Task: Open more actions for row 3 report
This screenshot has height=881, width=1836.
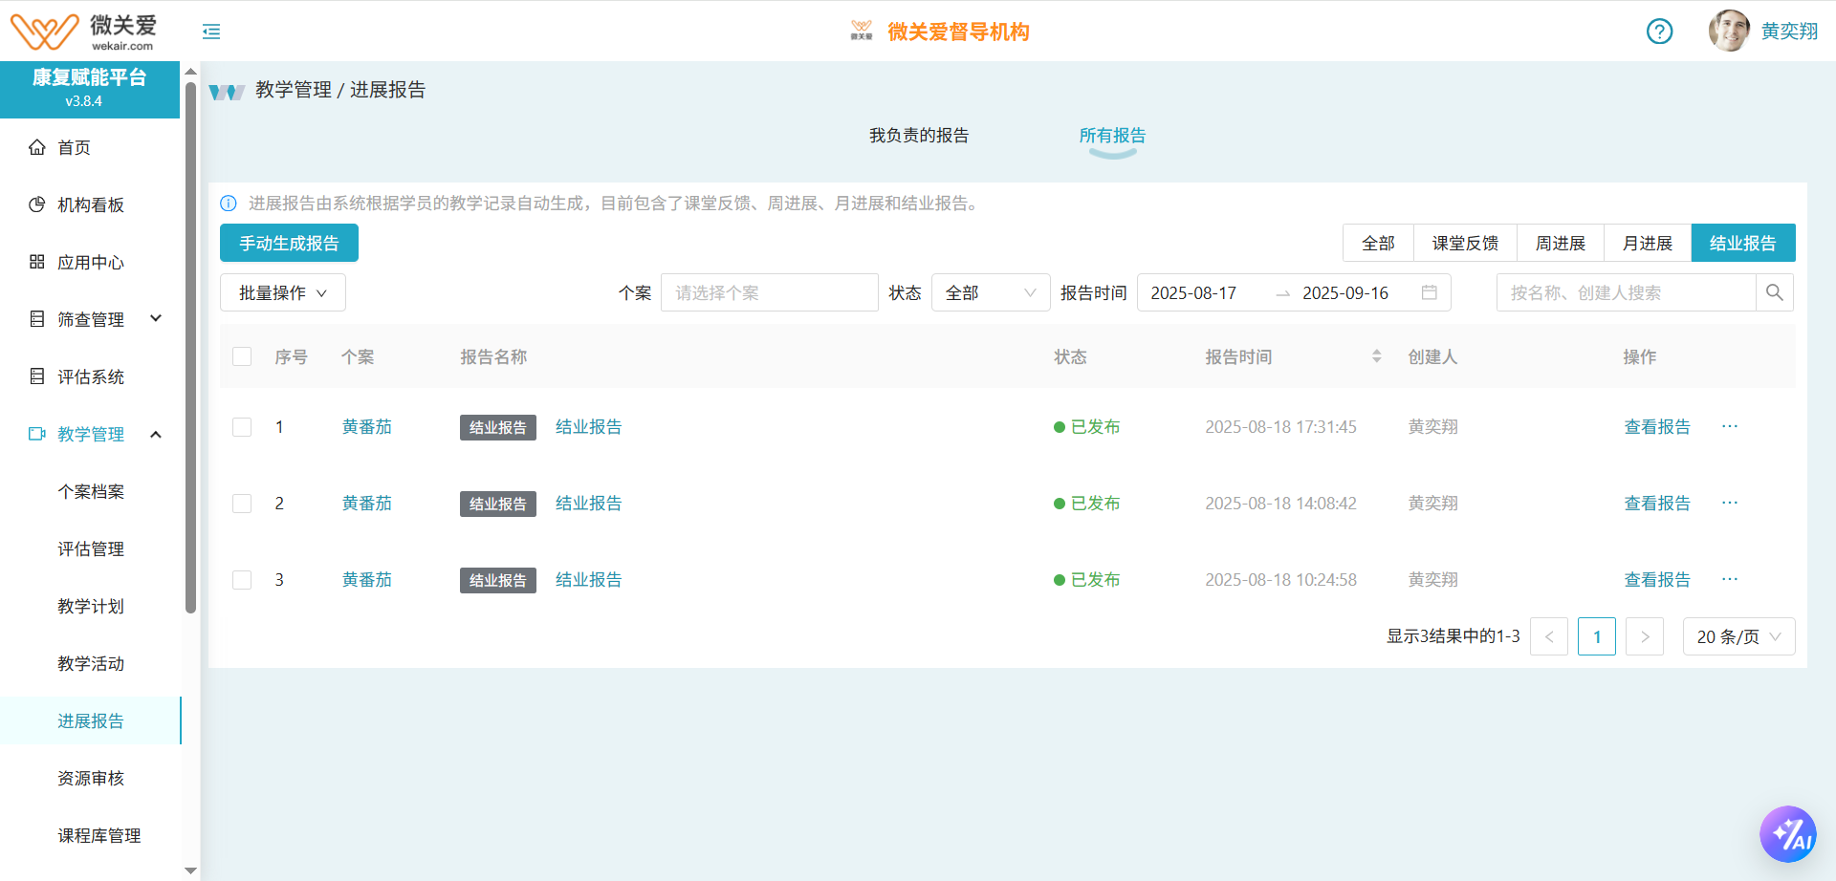Action: click(1729, 579)
